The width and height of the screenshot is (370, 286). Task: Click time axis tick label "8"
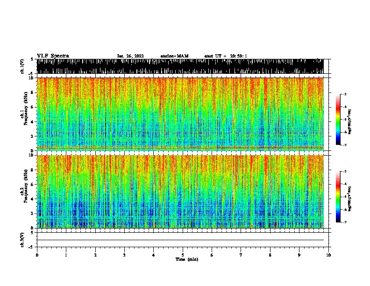(x=270, y=255)
